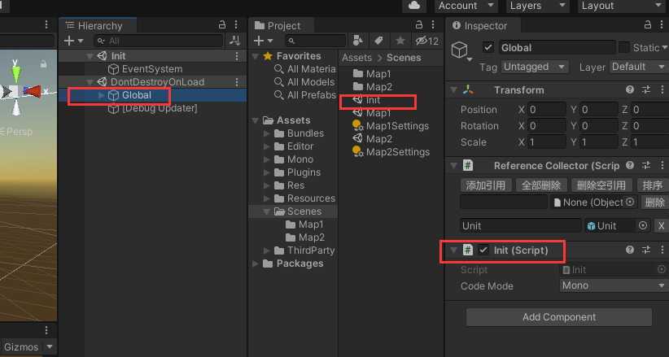Toggle hidden packages visibility count
The image size is (669, 357).
pos(427,41)
